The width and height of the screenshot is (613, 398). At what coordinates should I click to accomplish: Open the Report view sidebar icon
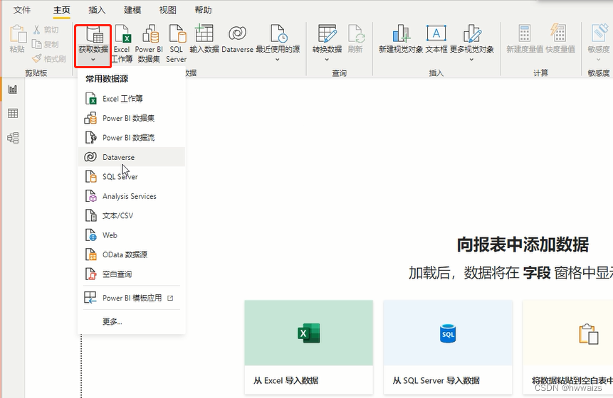pyautogui.click(x=13, y=90)
